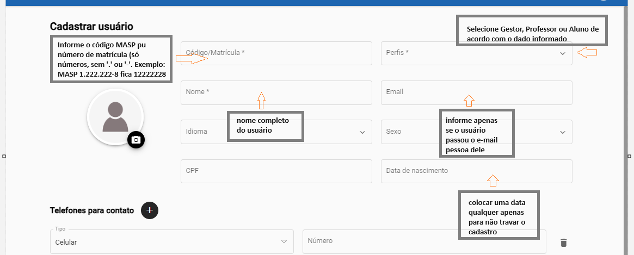Expand the Sexo dropdown chevron

[x=562, y=132]
